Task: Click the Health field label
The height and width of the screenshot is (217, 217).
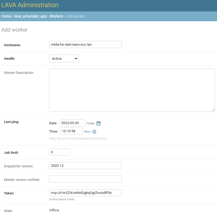Action: point(10,58)
